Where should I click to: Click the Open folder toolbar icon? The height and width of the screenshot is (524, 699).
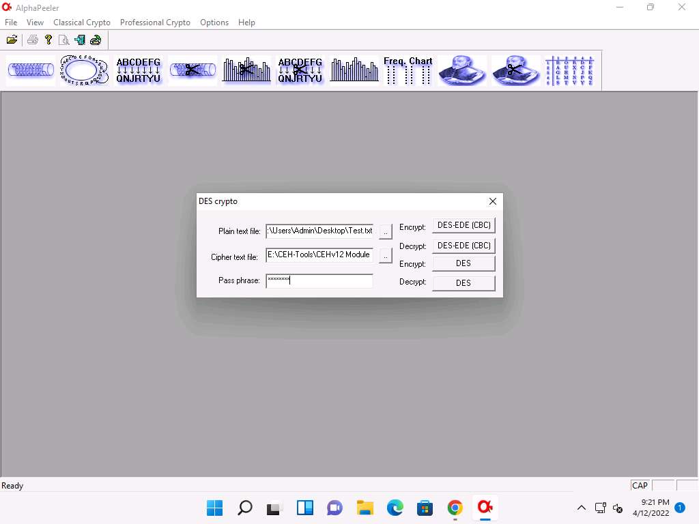pos(12,40)
